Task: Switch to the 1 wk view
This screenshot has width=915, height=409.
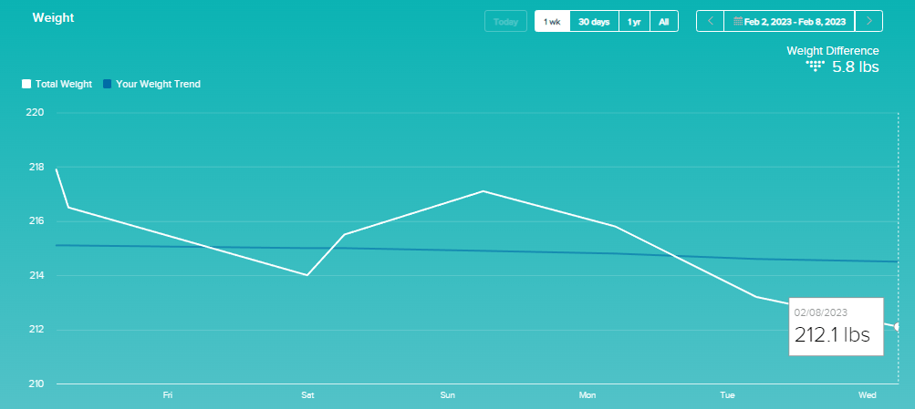Action: (x=552, y=21)
